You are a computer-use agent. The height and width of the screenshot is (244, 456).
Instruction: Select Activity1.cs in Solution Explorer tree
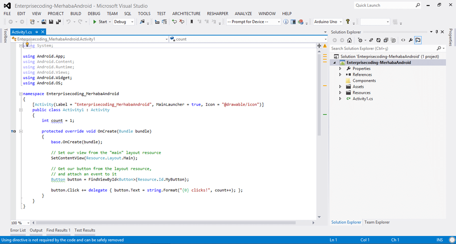click(x=362, y=99)
